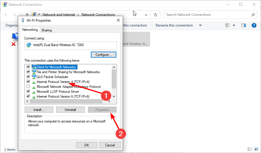This screenshot has height=153, width=261.
Task: Close the Wi-Fi Properties dialog
Action: [x=118, y=20]
